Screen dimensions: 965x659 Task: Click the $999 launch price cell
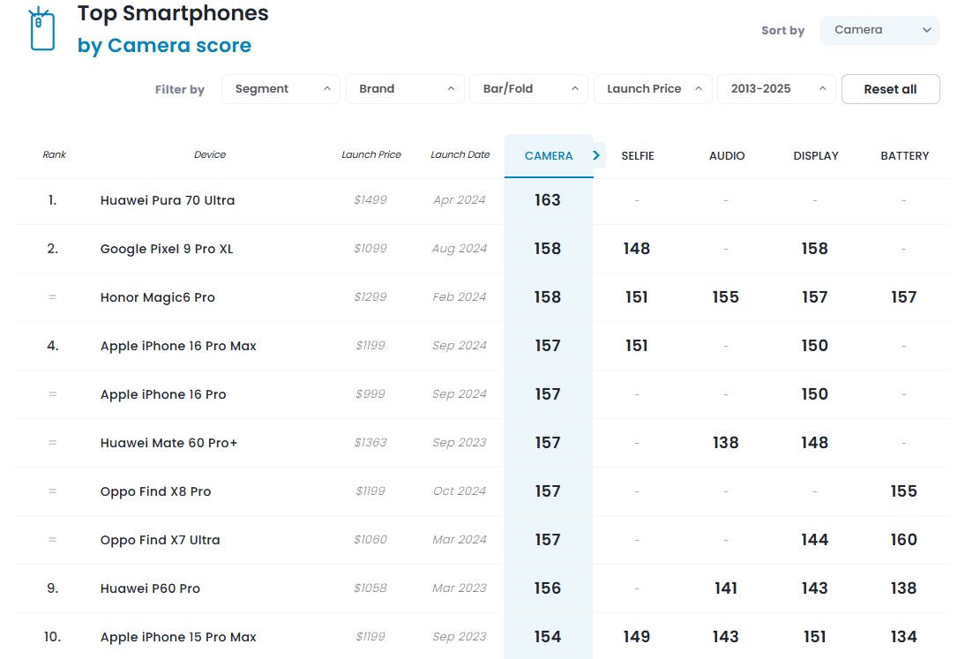[370, 393]
